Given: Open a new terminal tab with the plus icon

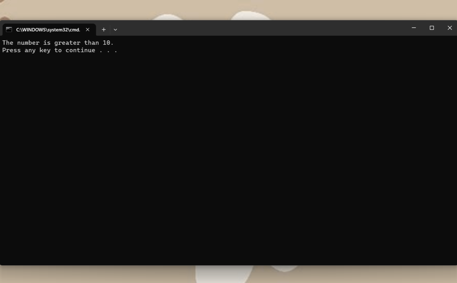Looking at the screenshot, I should [x=104, y=29].
